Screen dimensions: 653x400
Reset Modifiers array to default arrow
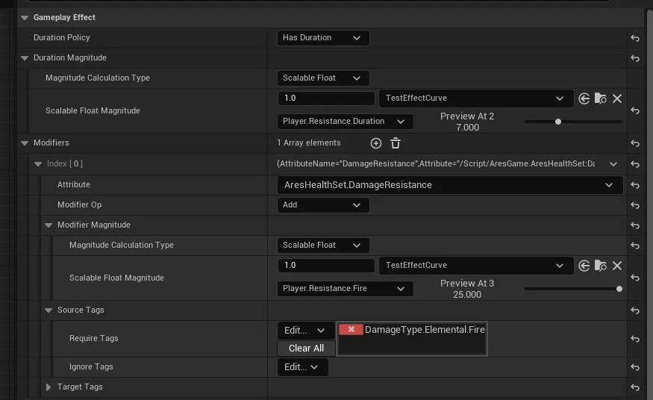click(634, 143)
